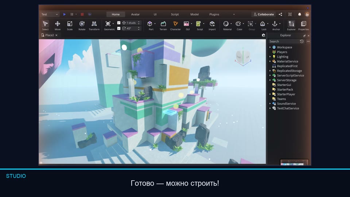Open the Import tool

point(212,26)
